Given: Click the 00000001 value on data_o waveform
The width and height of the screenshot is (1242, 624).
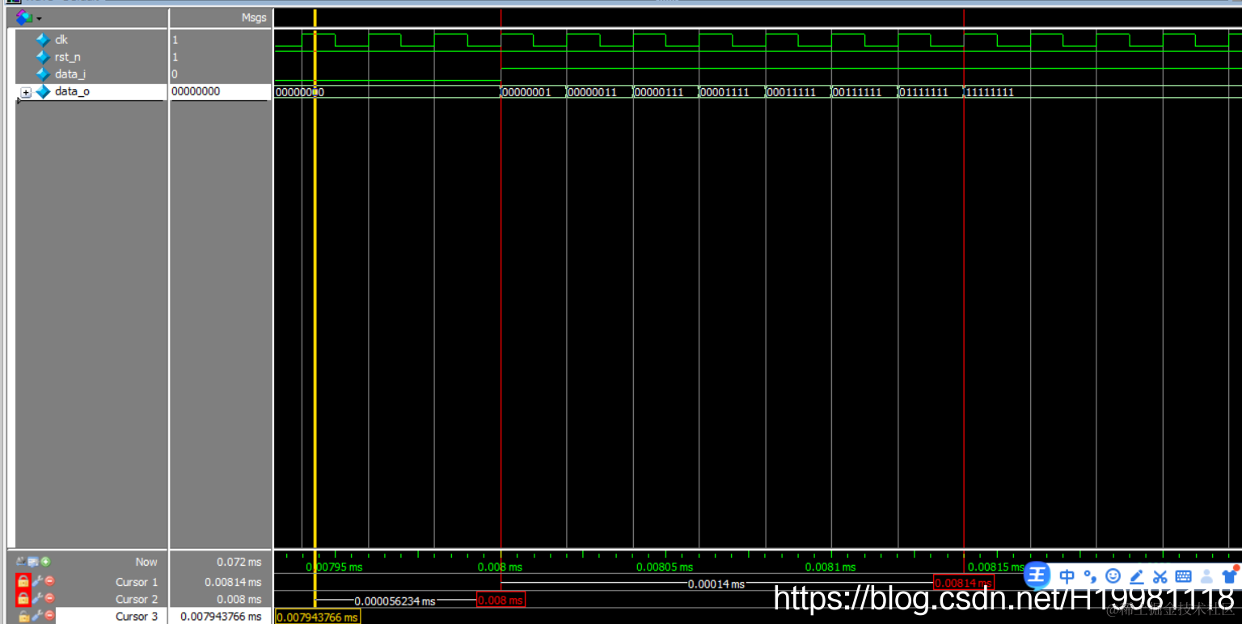Looking at the screenshot, I should 526,92.
